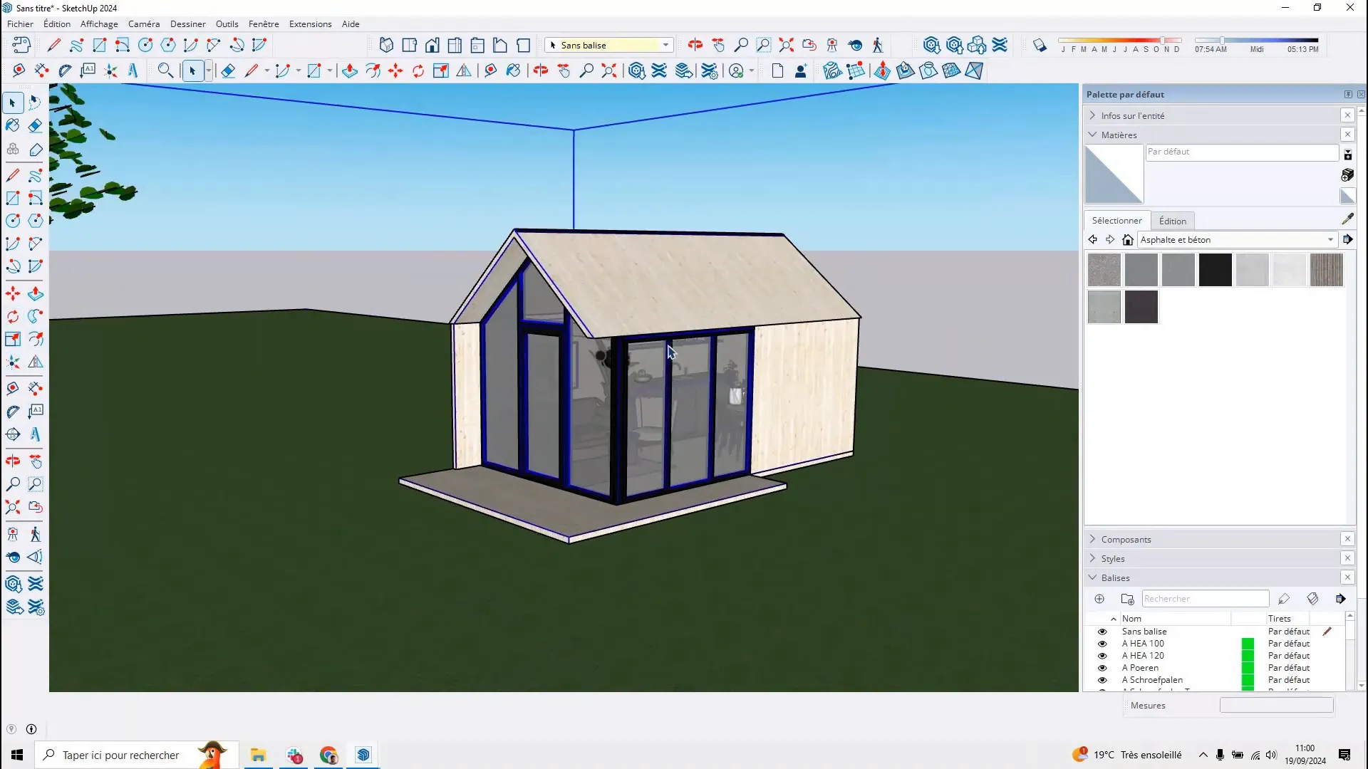Viewport: 1368px width, 769px height.
Task: Click the user sign-in account icon
Action: pyautogui.click(x=736, y=70)
